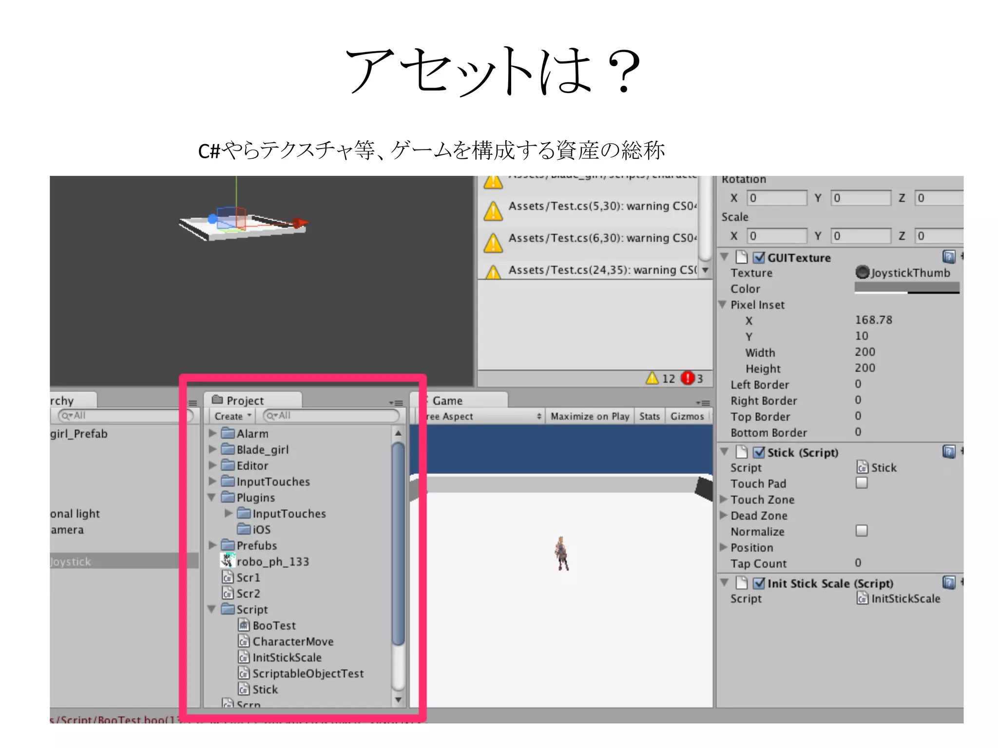Select the Project tab
The image size is (998, 748).
point(245,401)
